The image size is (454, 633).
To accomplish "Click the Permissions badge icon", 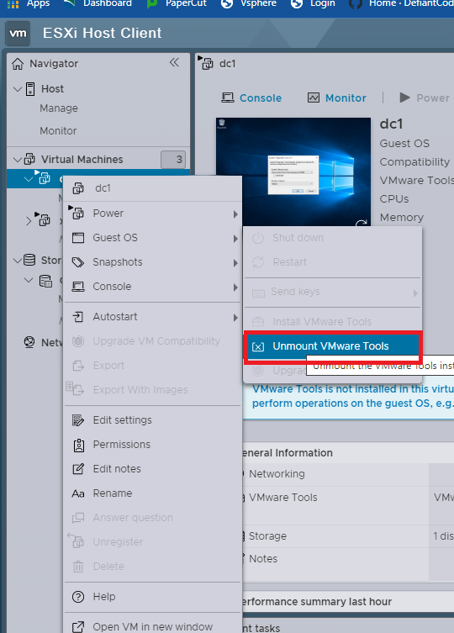I will click(x=78, y=445).
